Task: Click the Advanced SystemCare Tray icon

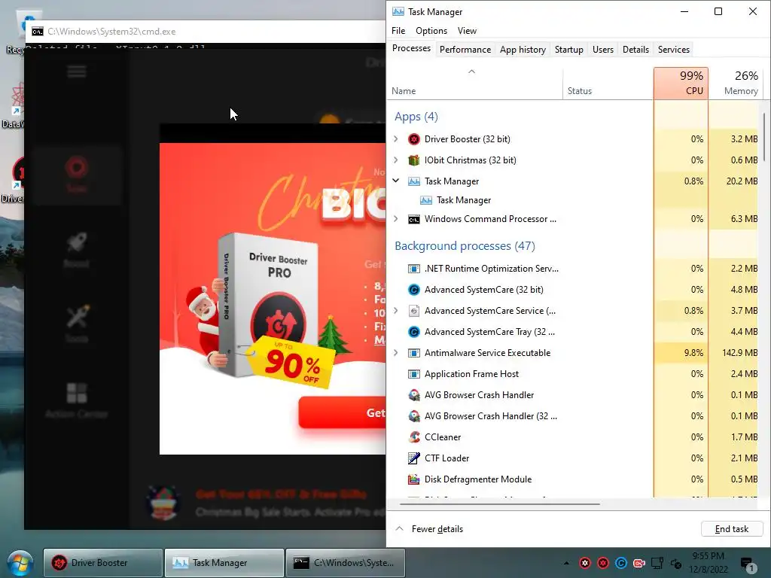Action: [x=414, y=332]
